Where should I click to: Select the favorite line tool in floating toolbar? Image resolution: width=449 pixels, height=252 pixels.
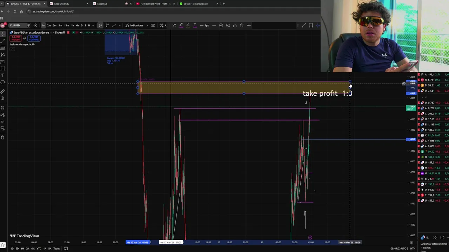coord(304,25)
